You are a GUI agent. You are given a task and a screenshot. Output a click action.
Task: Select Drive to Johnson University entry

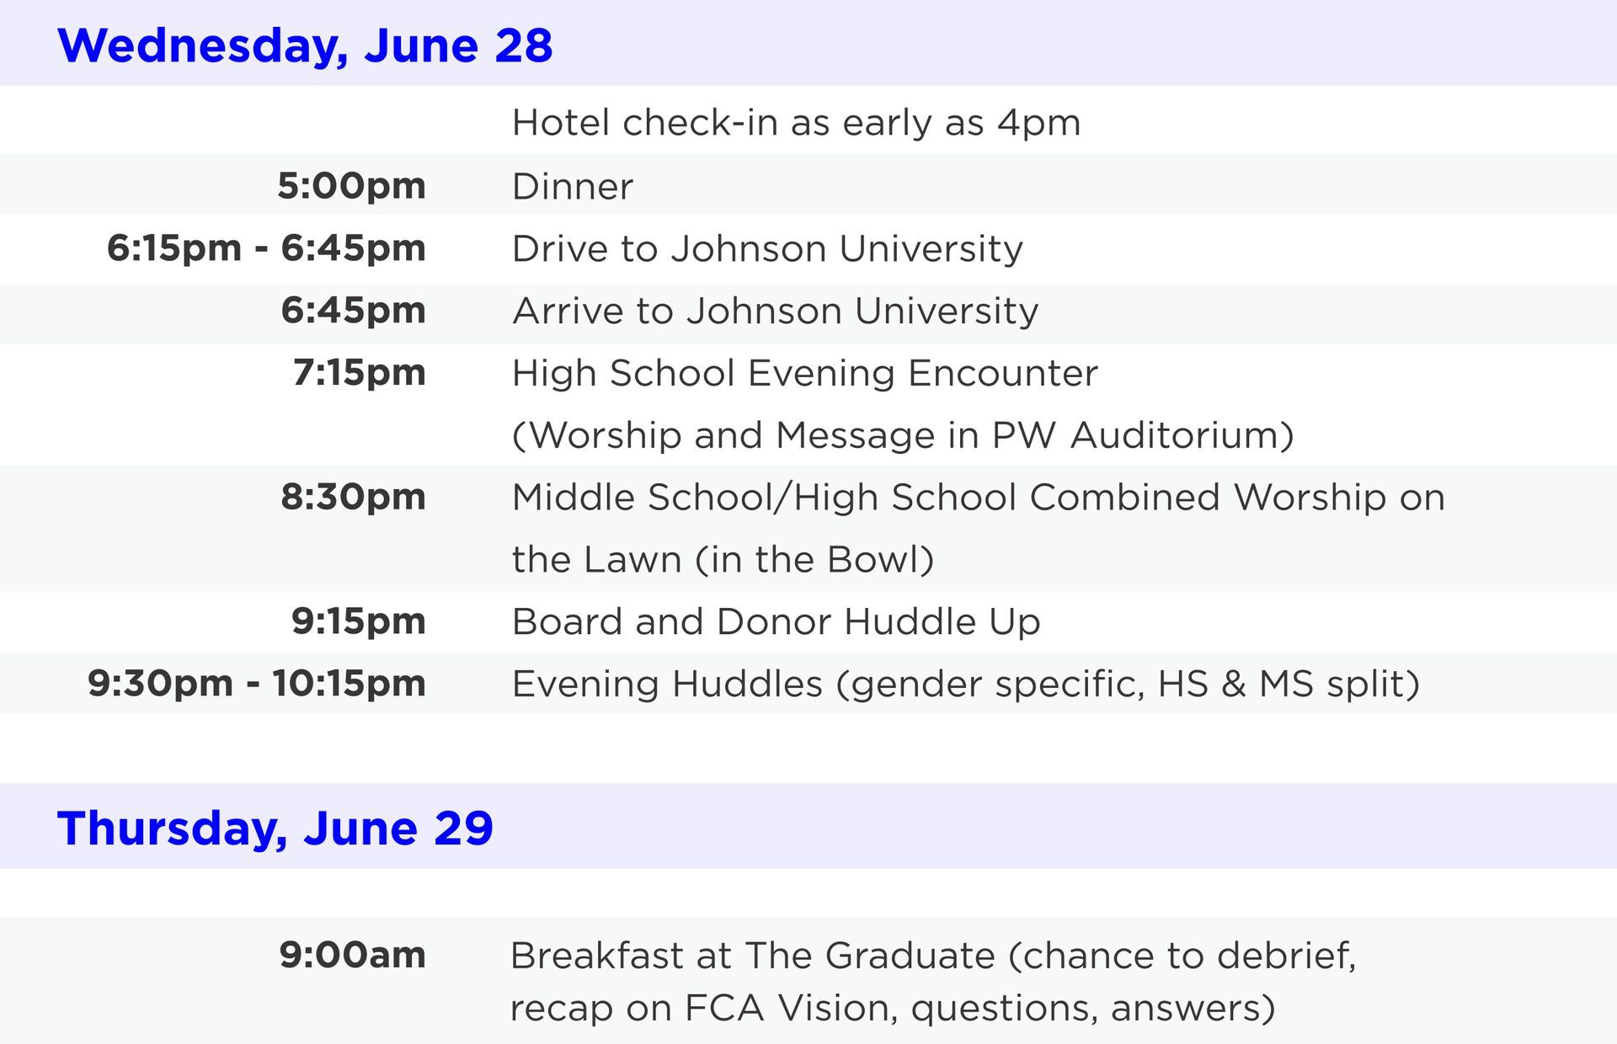pyautogui.click(x=767, y=249)
